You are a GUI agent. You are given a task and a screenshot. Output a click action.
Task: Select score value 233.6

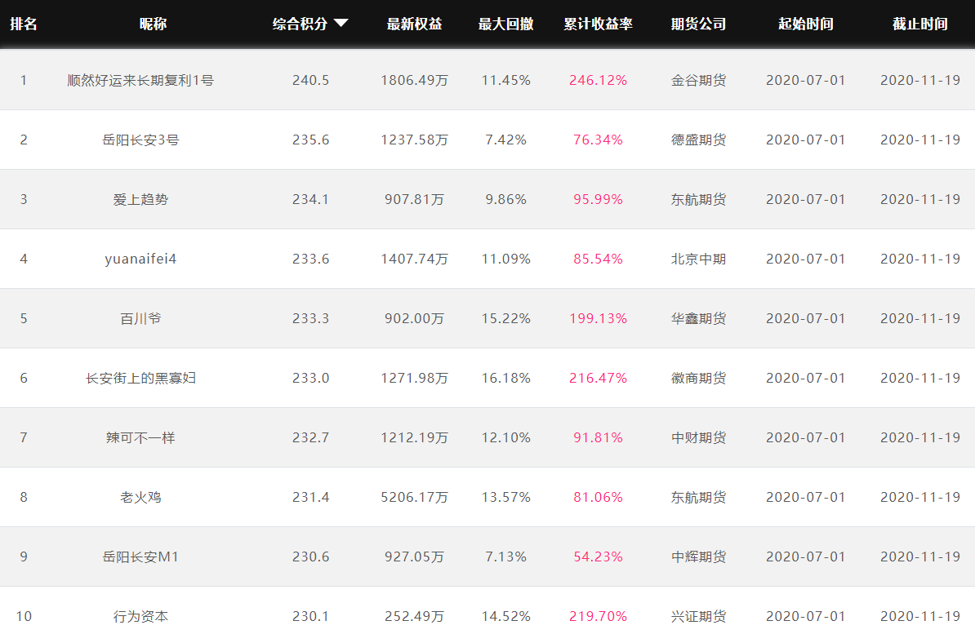tap(311, 259)
